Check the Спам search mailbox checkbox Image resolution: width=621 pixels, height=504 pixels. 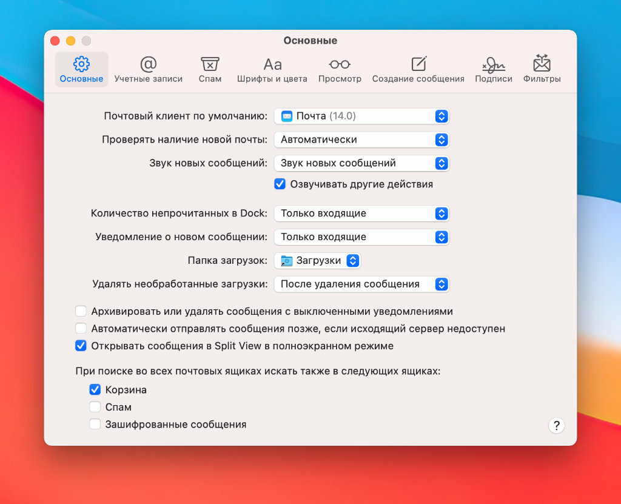pyautogui.click(x=95, y=407)
